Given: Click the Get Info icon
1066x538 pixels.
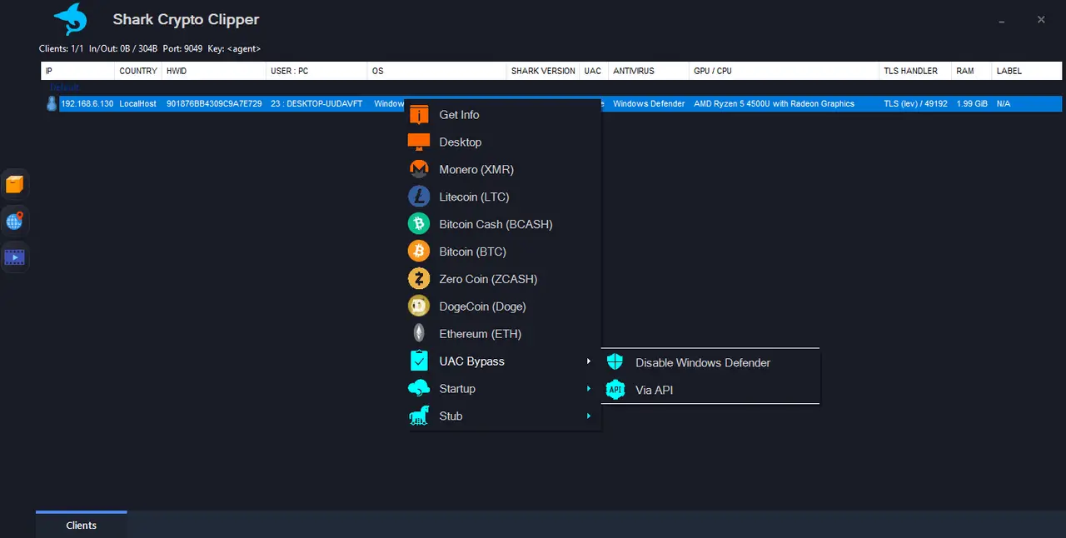Looking at the screenshot, I should coord(418,114).
